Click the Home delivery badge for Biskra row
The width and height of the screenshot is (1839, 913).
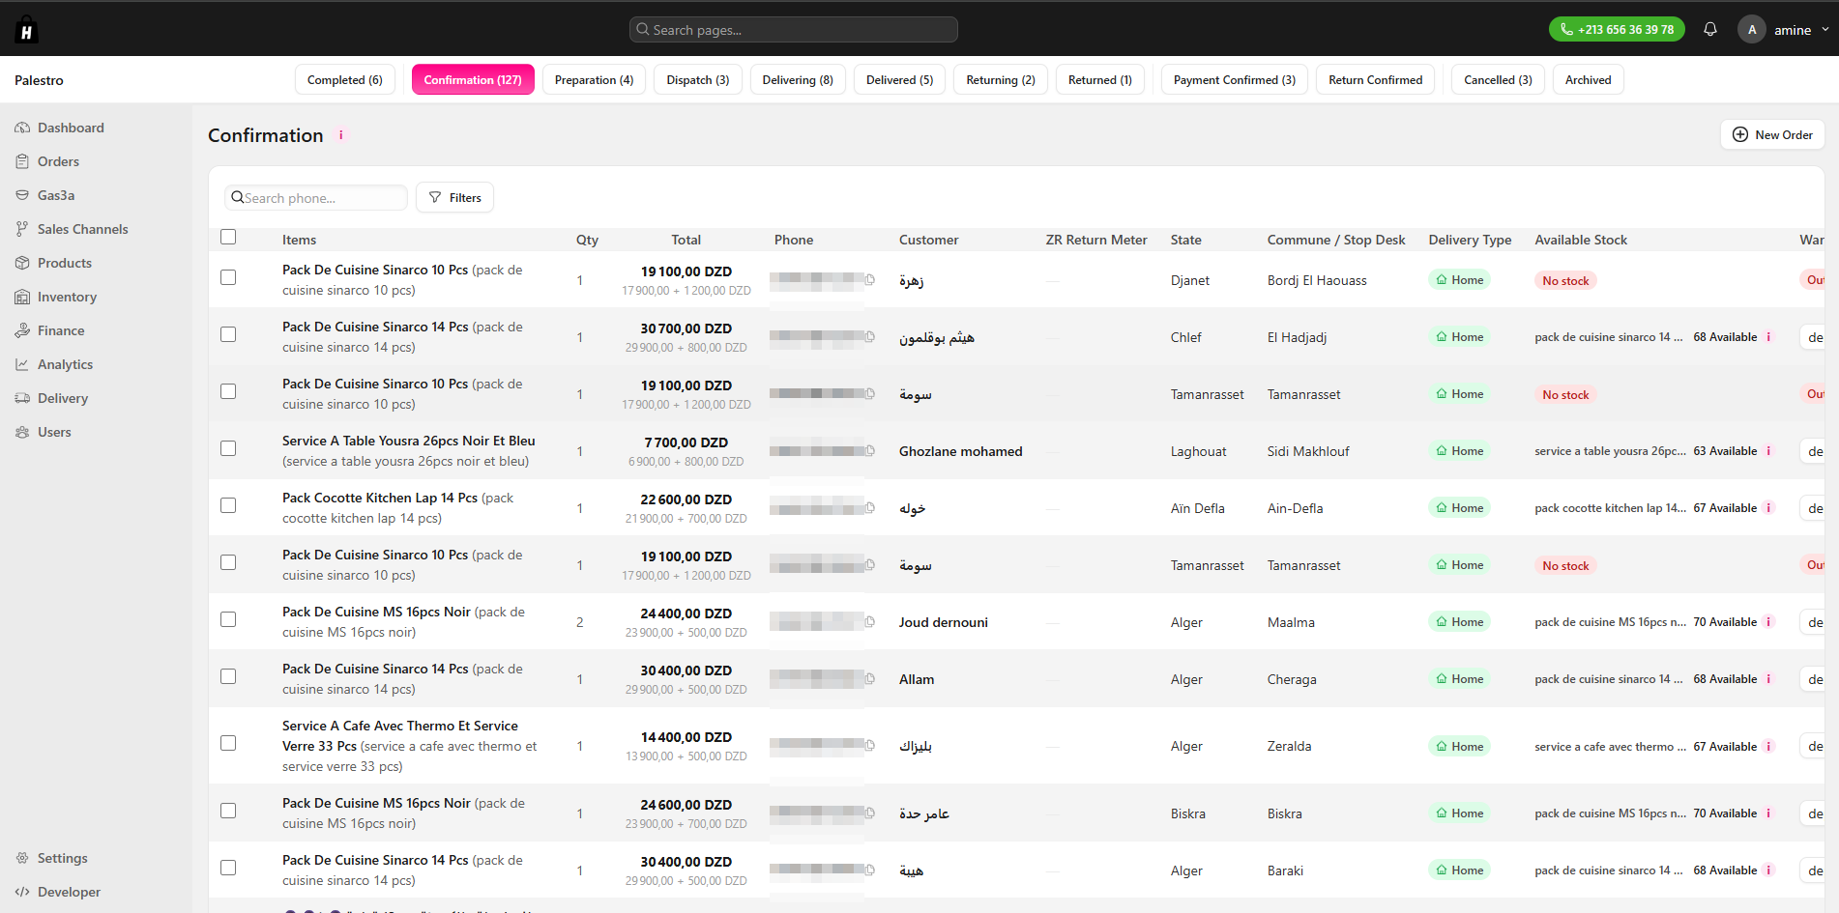[1459, 813]
